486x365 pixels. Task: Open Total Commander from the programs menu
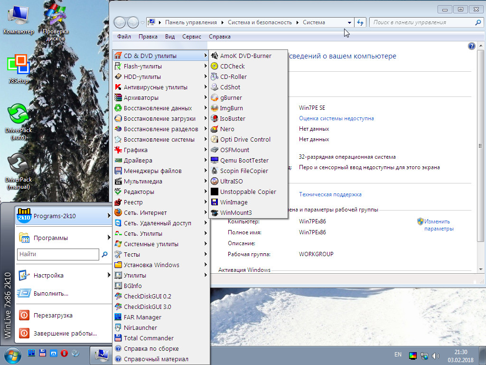pos(148,338)
